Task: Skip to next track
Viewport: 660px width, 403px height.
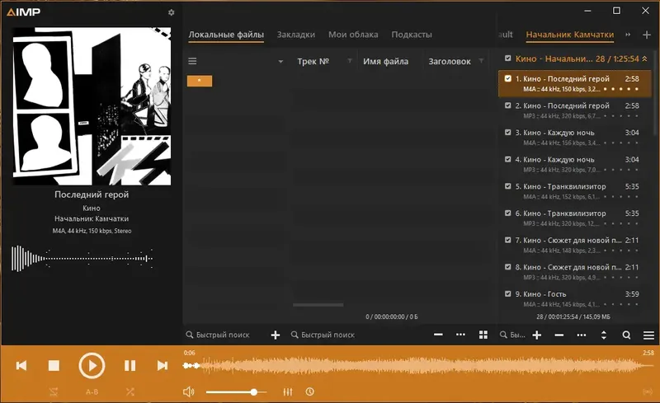Action: tap(162, 366)
